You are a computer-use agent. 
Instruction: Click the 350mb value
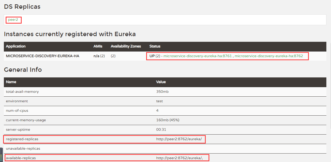pos(162,92)
